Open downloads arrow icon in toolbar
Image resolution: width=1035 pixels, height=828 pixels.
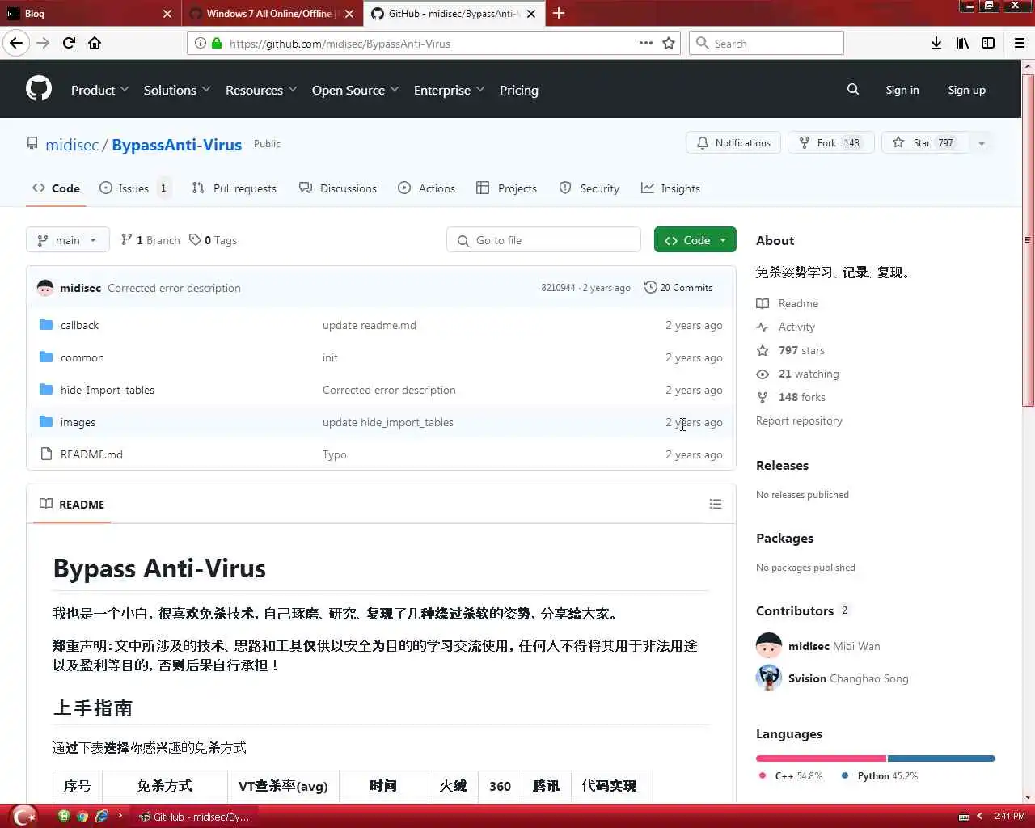pyautogui.click(x=936, y=43)
